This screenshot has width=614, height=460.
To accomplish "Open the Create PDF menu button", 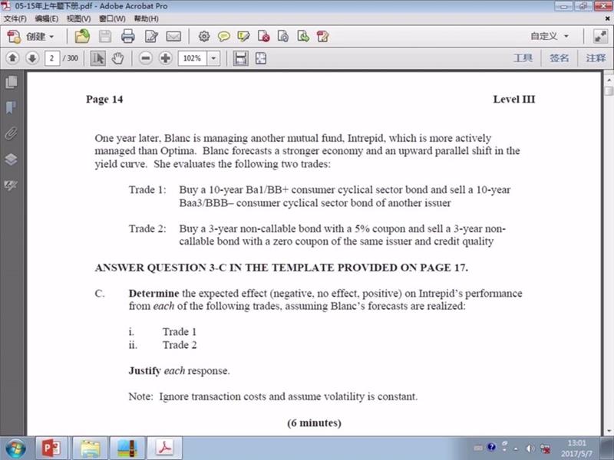I will [31, 36].
